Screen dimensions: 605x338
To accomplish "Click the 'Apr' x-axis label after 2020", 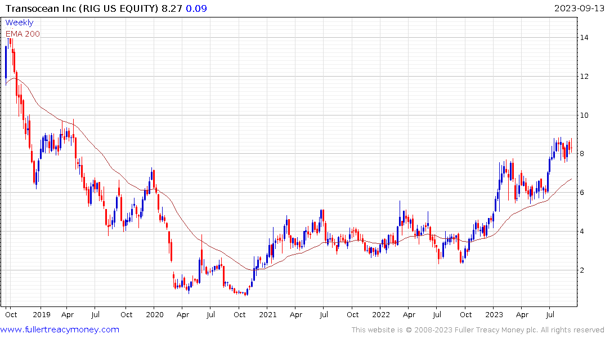I will coord(183,314).
